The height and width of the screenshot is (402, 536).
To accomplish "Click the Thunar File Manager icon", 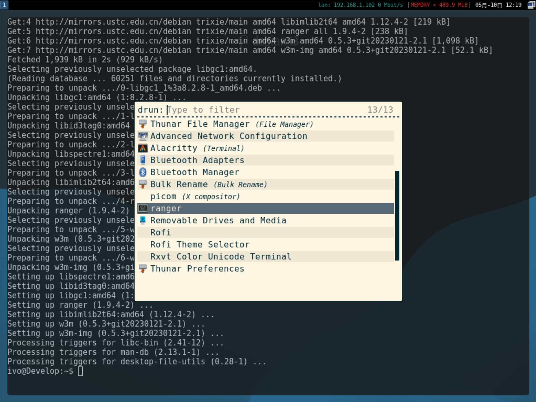I will coord(143,124).
